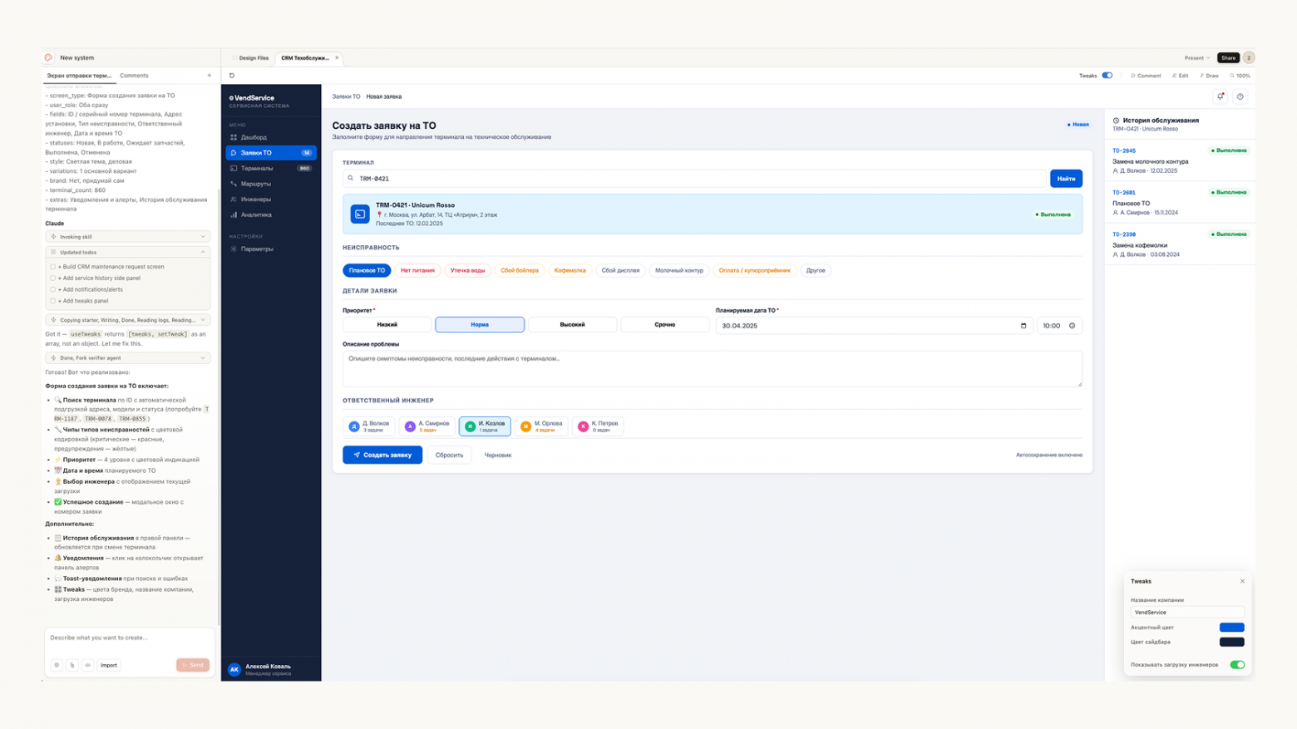The height and width of the screenshot is (729, 1297).
Task: Open Параметры in the sidebar settings
Action: 271,249
